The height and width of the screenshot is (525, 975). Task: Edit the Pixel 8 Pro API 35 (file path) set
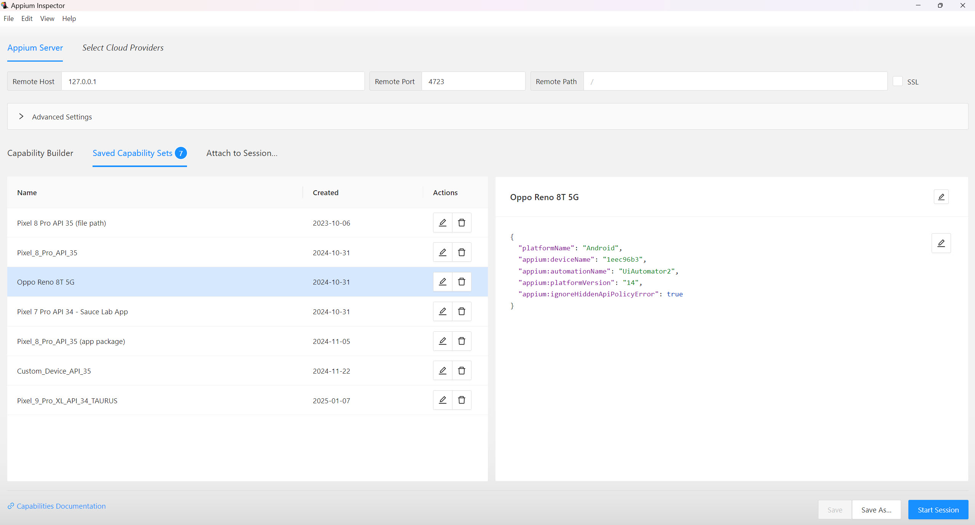(443, 223)
